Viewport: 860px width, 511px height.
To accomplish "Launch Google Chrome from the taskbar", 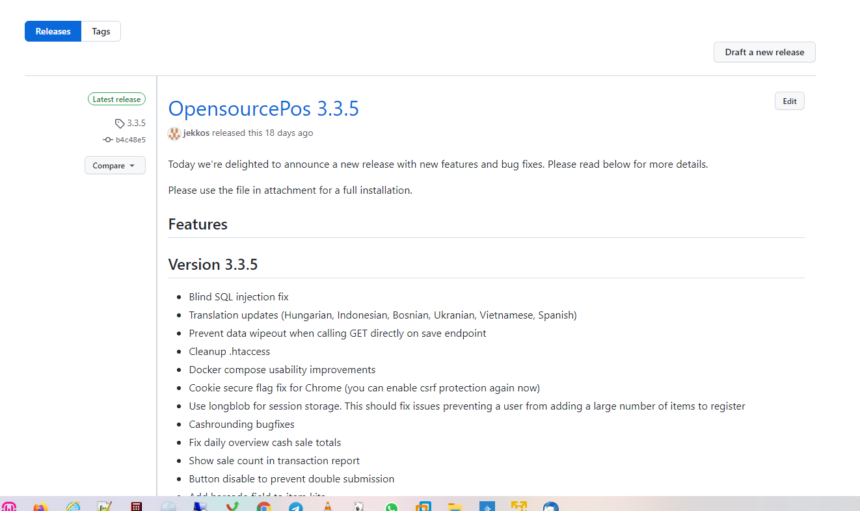I will pyautogui.click(x=264, y=506).
